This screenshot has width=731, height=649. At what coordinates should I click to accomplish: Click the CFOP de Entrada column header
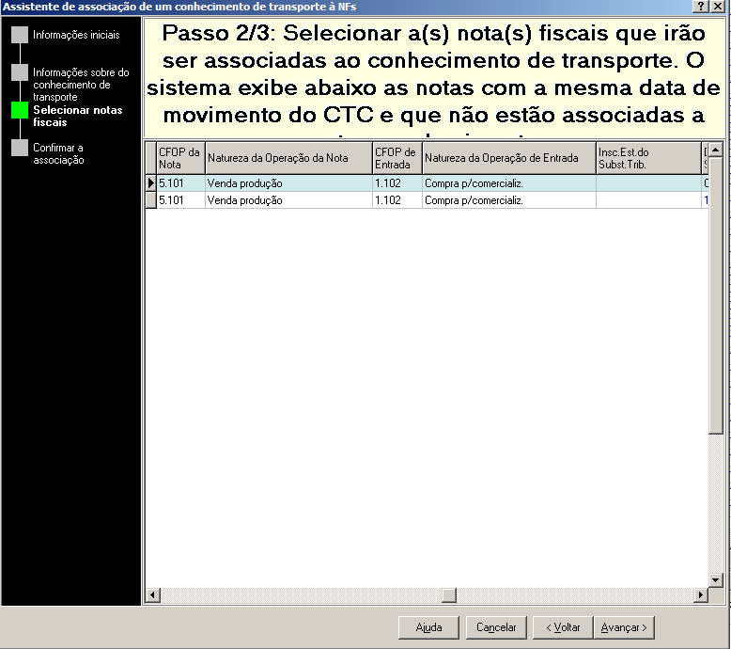pyautogui.click(x=397, y=158)
